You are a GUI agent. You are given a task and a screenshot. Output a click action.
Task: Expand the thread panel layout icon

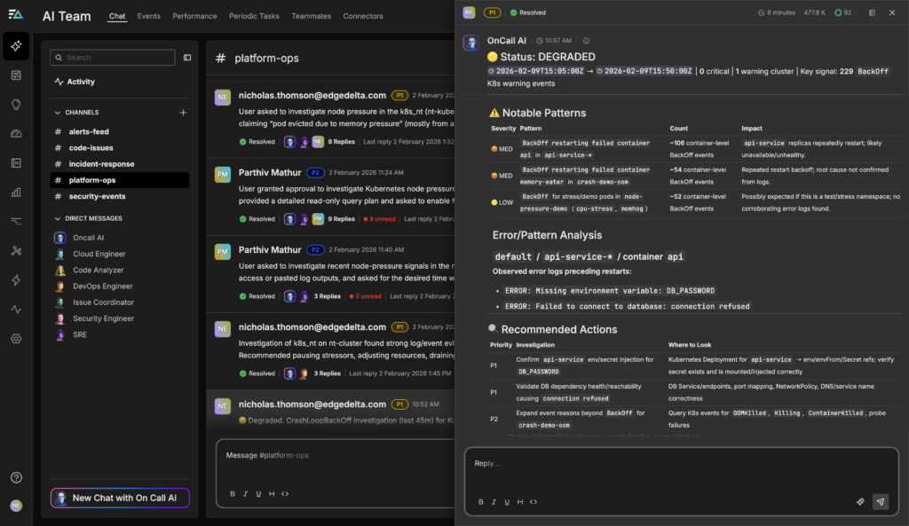click(871, 13)
